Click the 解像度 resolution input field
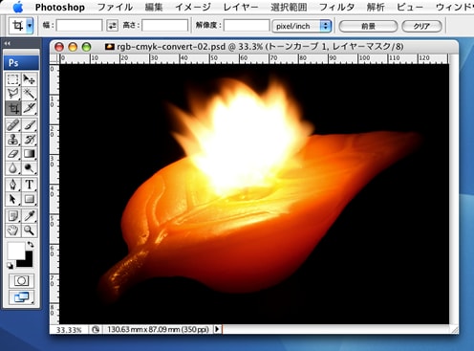 coord(247,26)
